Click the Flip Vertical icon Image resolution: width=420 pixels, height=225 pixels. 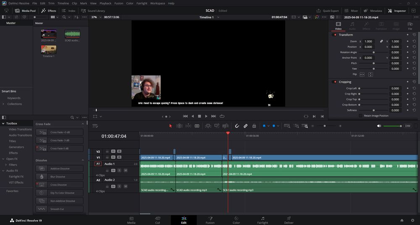(370, 74)
